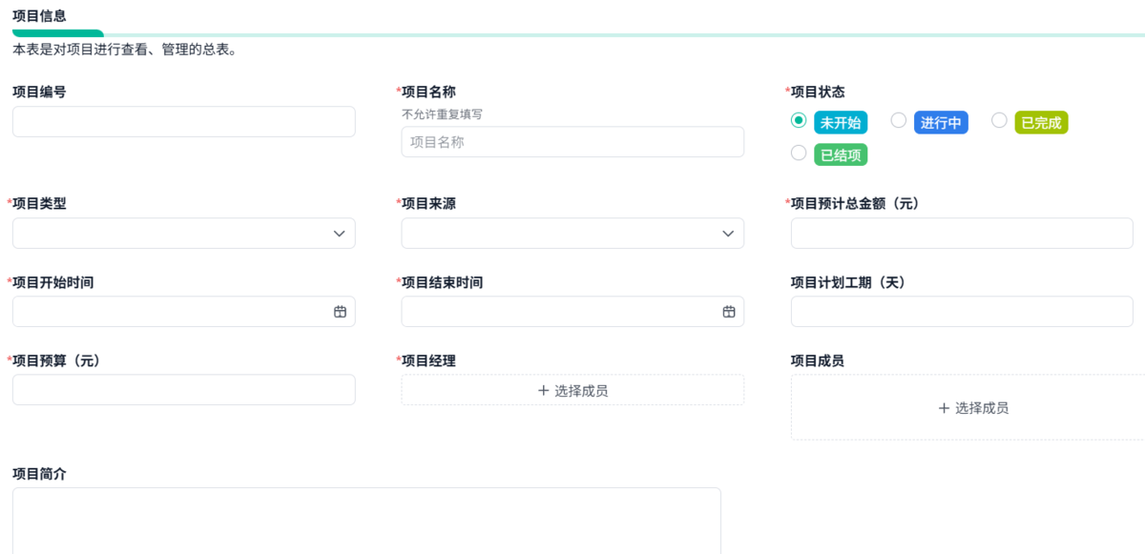Viewport: 1145px width, 554px height.
Task: Open calendar icon for 项目结束时间
Action: (729, 312)
